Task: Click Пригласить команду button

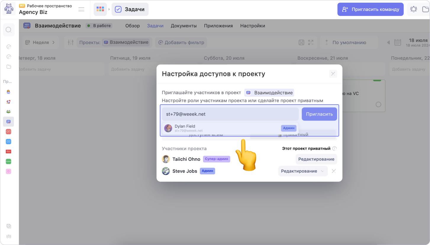Action: (370, 9)
